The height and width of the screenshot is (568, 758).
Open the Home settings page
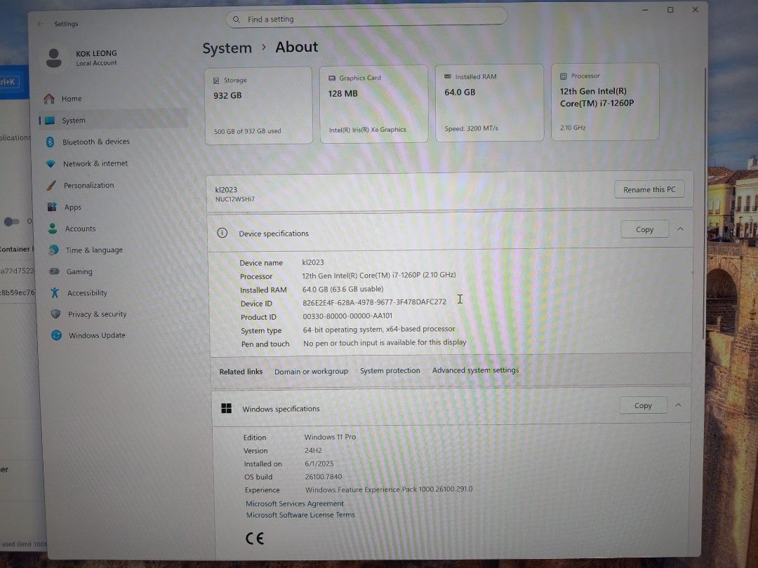click(114, 99)
